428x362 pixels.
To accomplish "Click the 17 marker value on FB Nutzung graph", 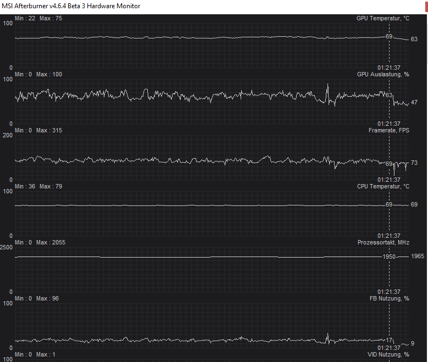I will pos(389,340).
